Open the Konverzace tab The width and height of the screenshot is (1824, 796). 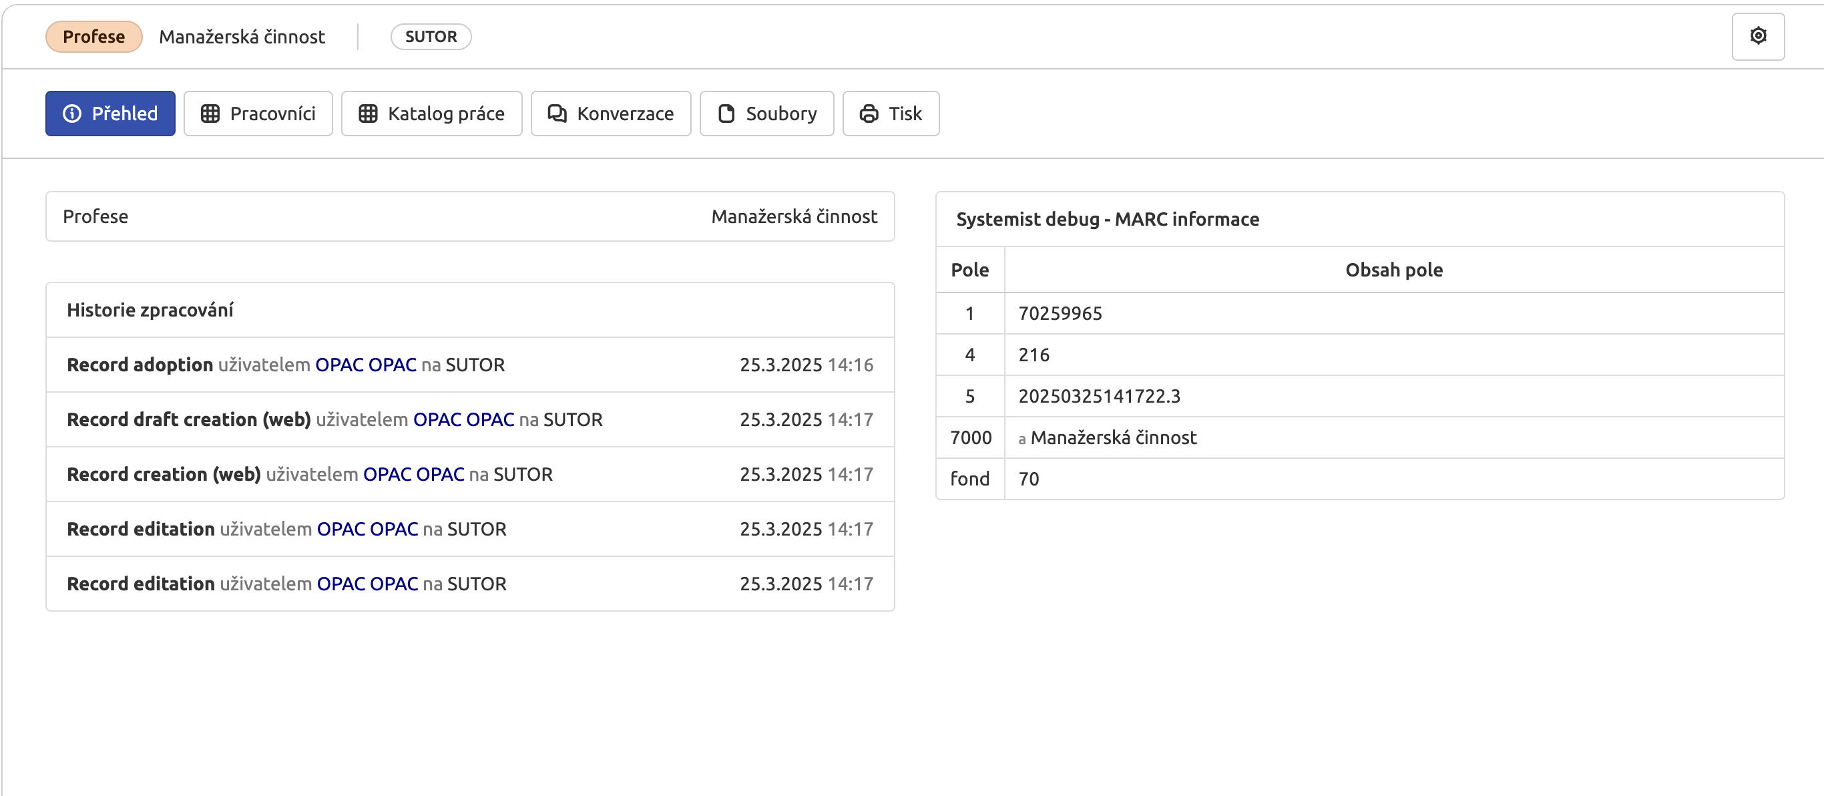point(611,114)
